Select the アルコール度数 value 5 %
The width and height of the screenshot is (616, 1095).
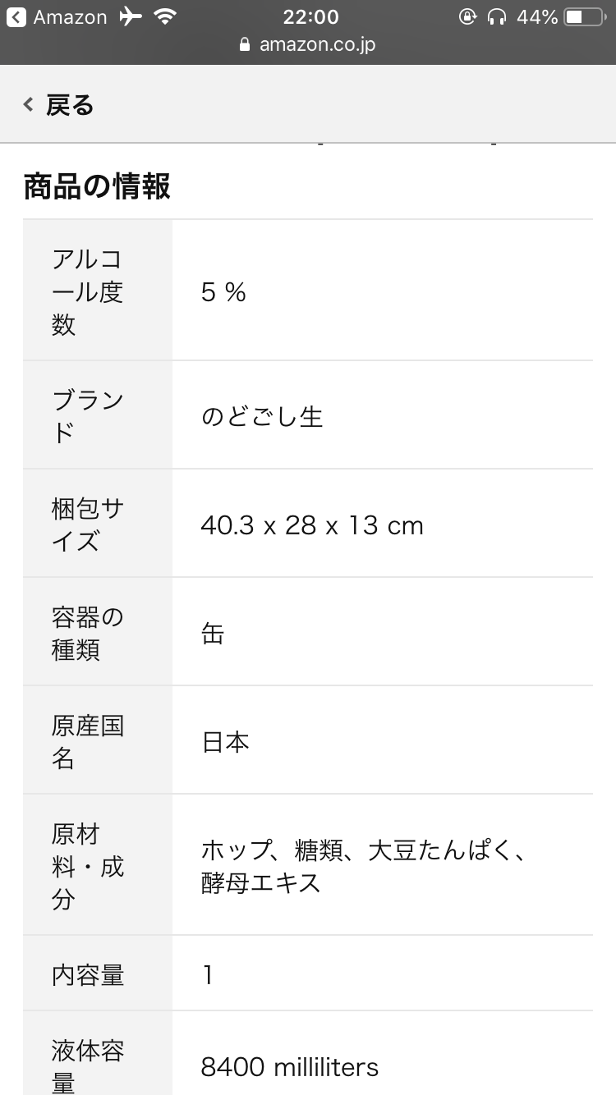click(223, 292)
